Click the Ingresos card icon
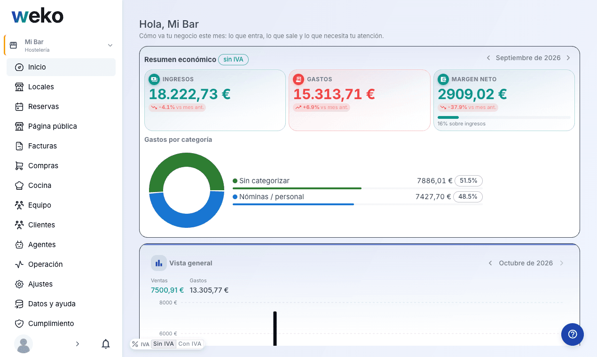 coord(154,79)
